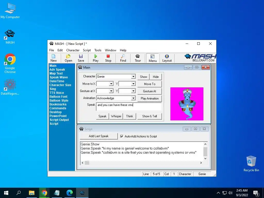Open the Script menu in menu bar
The width and height of the screenshot is (264, 198).
[87, 50]
